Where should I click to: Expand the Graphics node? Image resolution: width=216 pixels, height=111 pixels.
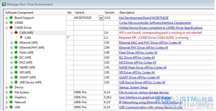click(7, 97)
